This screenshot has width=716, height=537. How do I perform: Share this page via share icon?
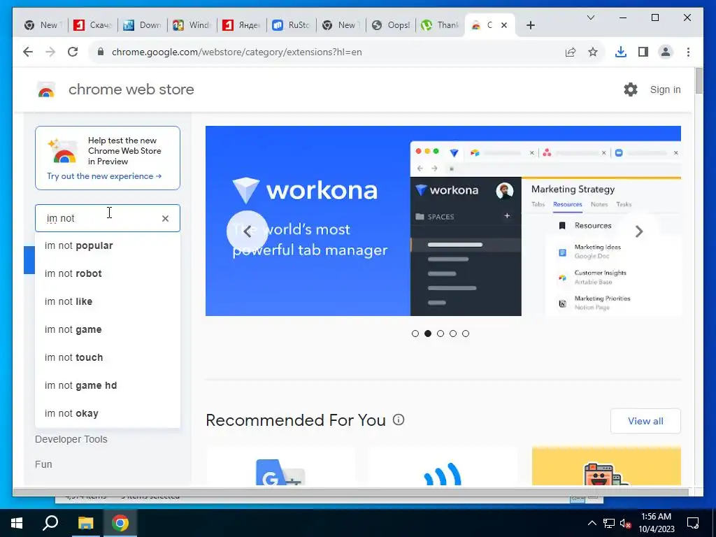tap(571, 52)
